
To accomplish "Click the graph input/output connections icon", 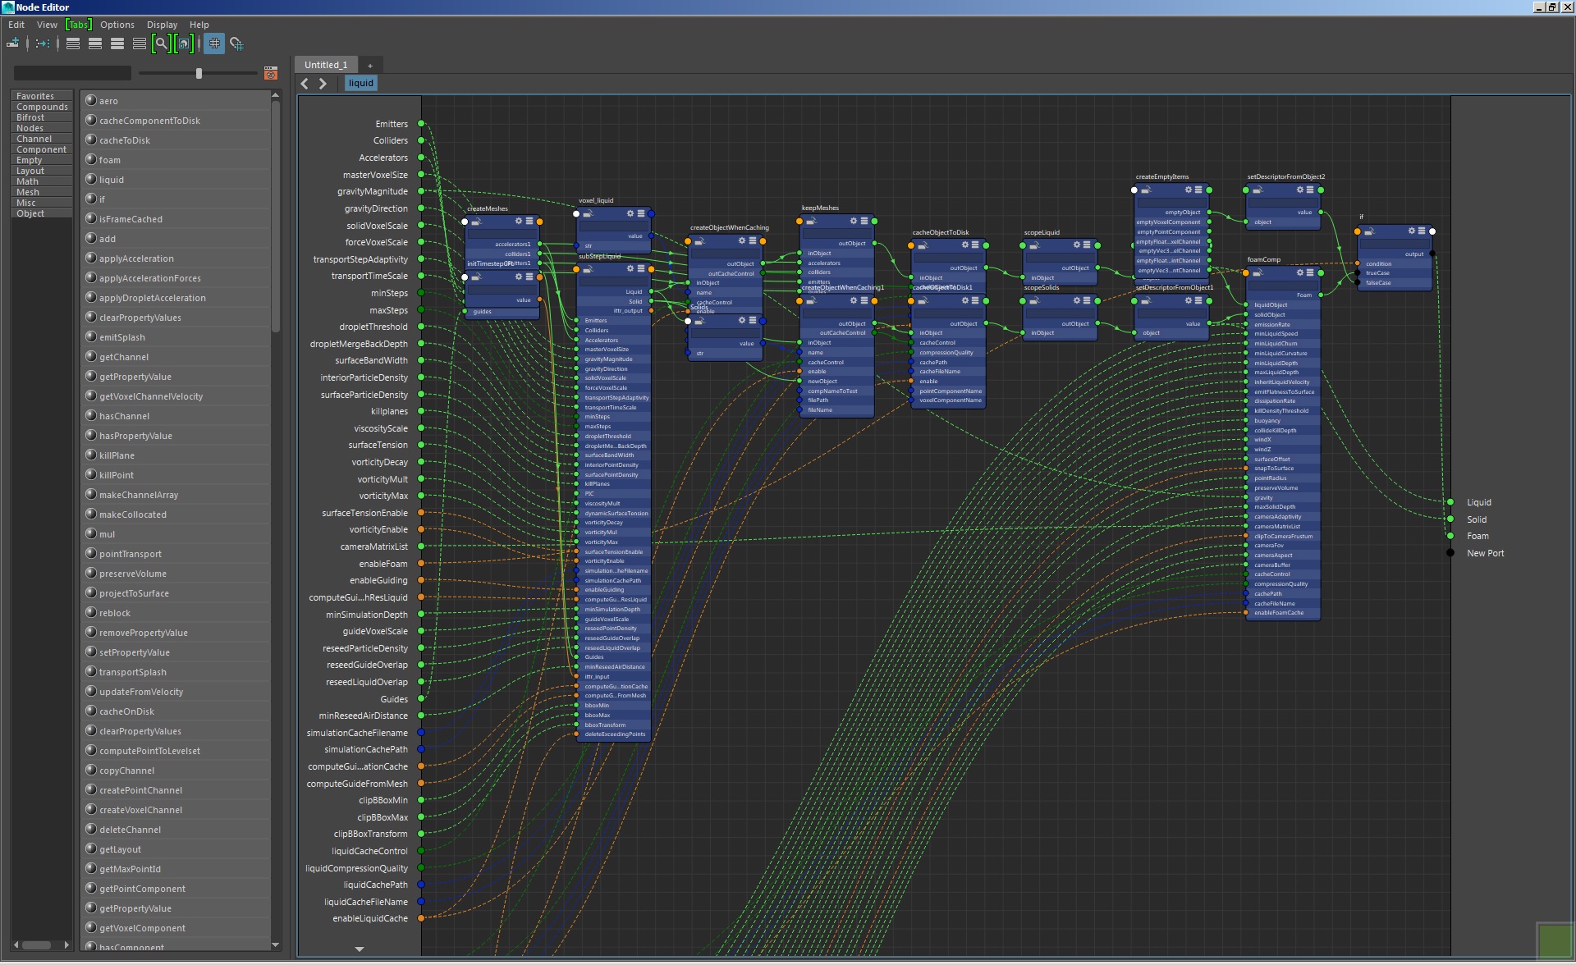I will pos(43,43).
